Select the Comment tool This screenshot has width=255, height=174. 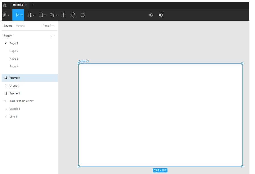pyautogui.click(x=83, y=15)
